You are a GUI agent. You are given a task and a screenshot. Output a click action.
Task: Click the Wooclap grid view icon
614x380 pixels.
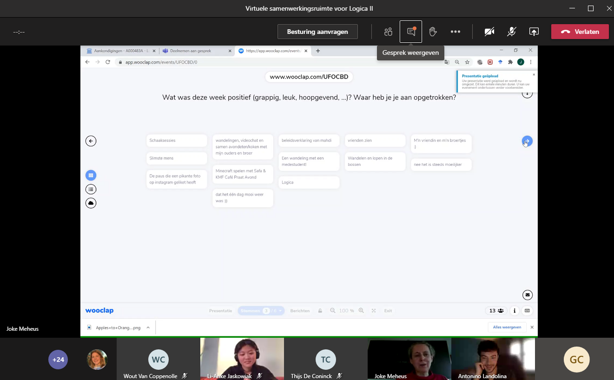(x=91, y=175)
